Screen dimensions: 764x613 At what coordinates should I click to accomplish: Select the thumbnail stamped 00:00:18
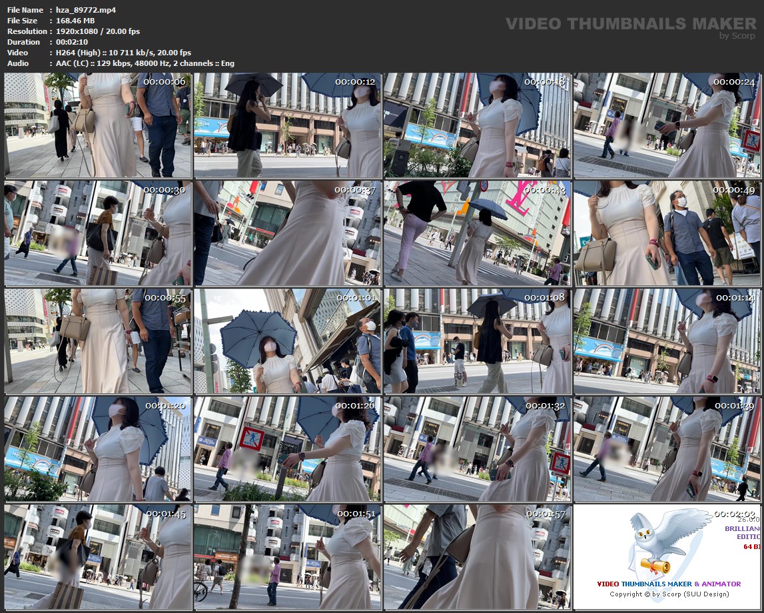(x=477, y=125)
